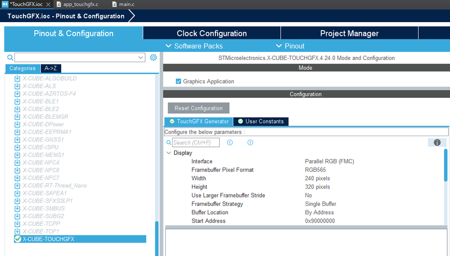Image resolution: width=450 pixels, height=256 pixels.
Task: Click download icon beside X-CUBE-TCPP
Action: pyautogui.click(x=17, y=224)
